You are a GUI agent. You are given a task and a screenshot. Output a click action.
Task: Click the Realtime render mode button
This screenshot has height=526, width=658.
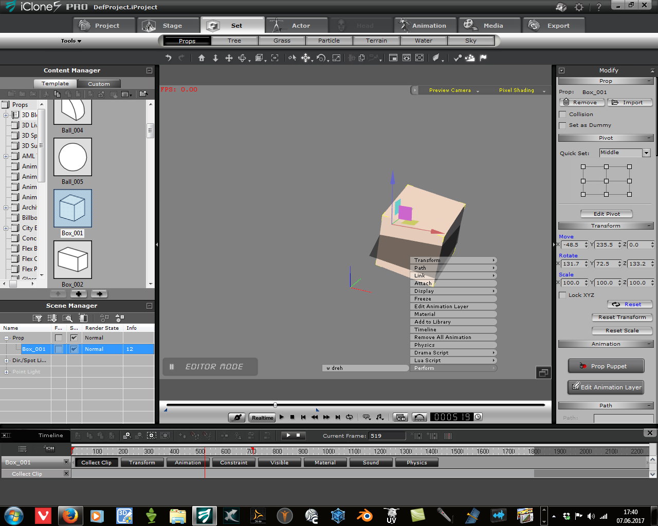click(x=262, y=418)
